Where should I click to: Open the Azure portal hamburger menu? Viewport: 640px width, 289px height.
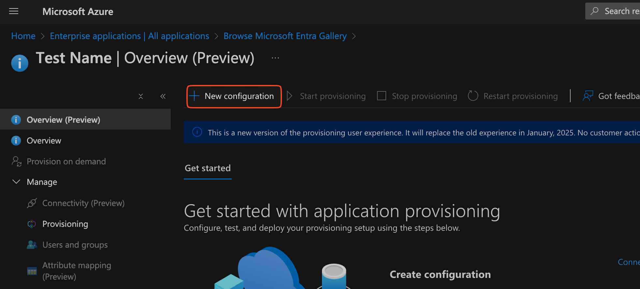[x=14, y=11]
